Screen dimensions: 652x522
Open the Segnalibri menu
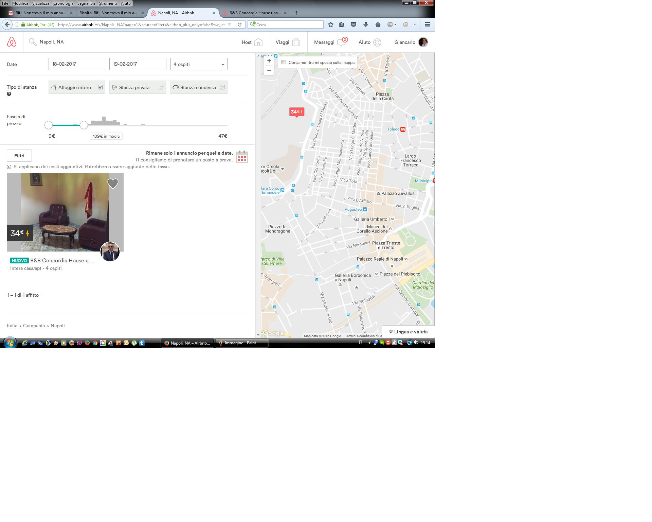click(x=86, y=3)
